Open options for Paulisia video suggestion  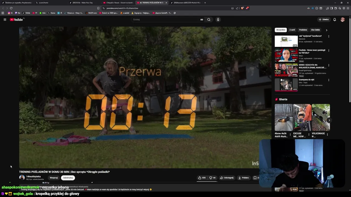(x=329, y=50)
